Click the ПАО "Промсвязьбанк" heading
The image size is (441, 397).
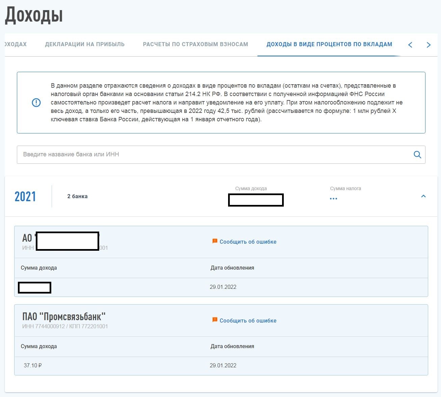[64, 316]
